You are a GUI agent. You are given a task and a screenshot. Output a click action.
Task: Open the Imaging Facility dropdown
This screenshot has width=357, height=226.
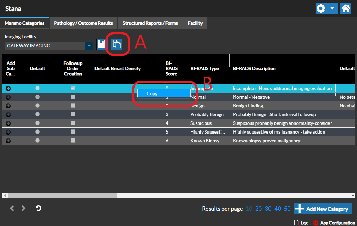click(90, 46)
